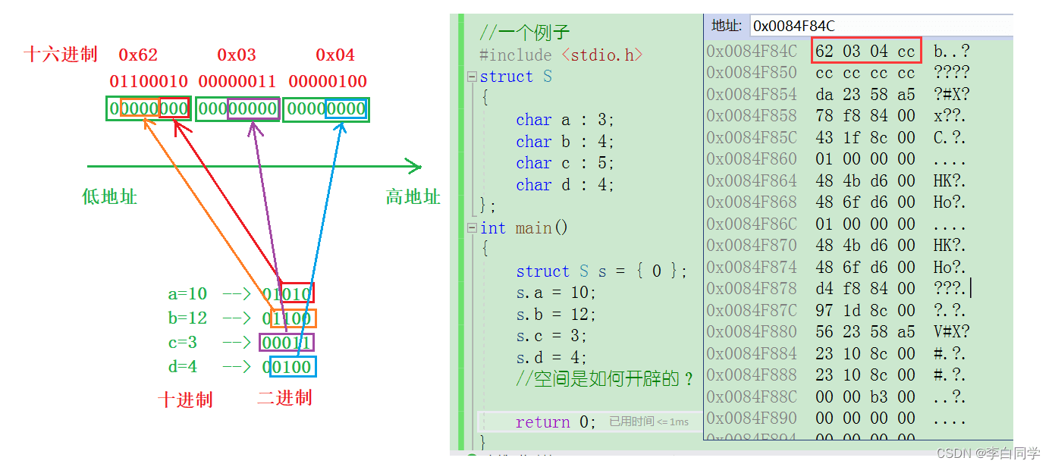
Task: Click memory row address 0x0084F854
Action: (x=752, y=94)
